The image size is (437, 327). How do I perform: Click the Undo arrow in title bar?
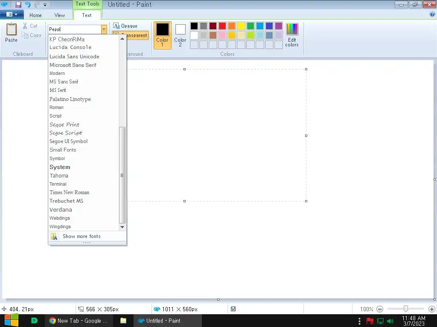pyautogui.click(x=28, y=4)
